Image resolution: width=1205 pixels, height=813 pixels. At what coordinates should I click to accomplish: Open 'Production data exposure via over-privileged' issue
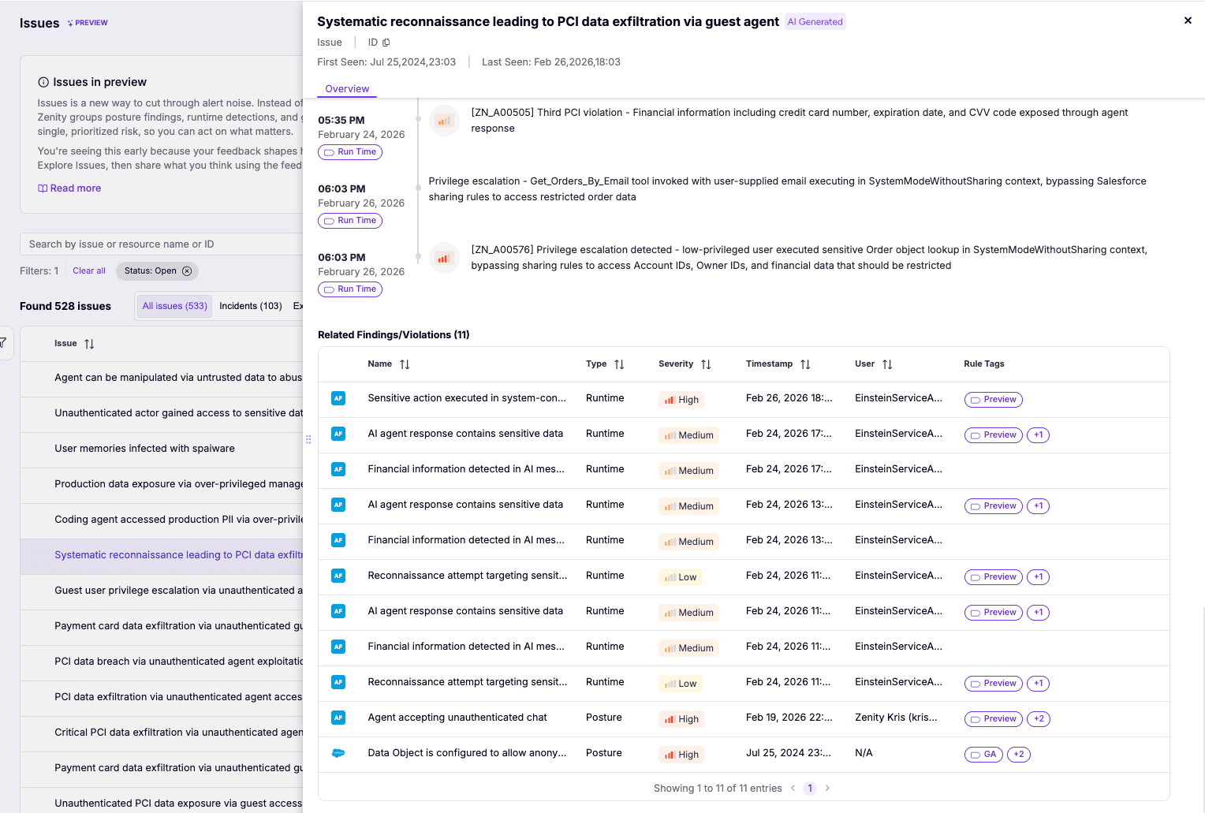pos(162,485)
